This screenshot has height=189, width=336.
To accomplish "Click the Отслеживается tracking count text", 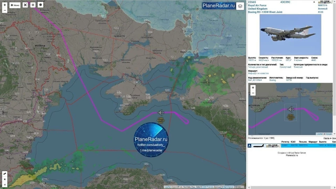I will [x=261, y=138].
